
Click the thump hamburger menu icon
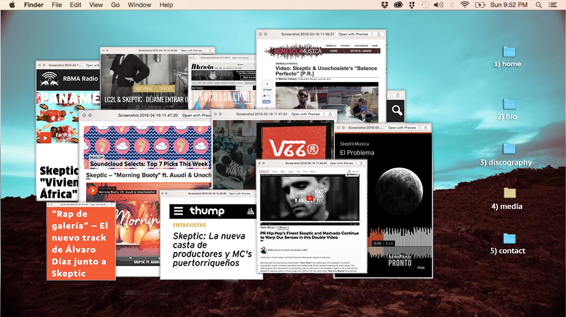pos(178,211)
